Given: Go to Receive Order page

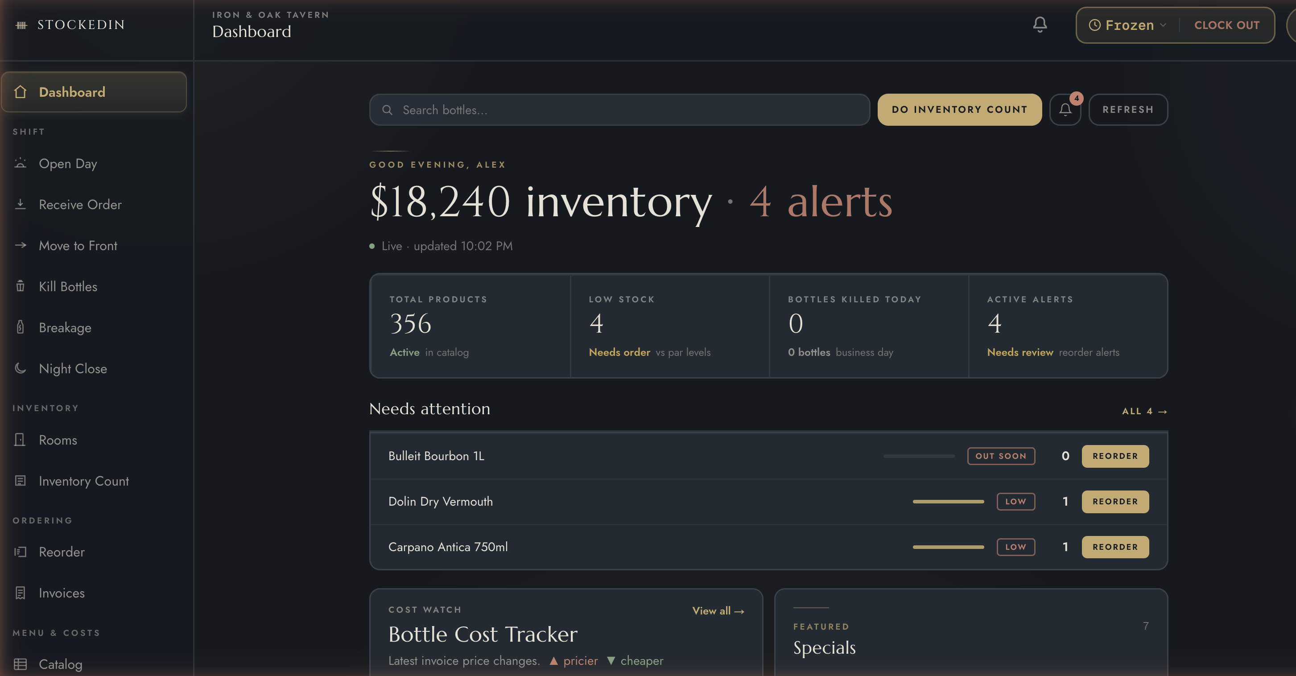Looking at the screenshot, I should click(94, 204).
